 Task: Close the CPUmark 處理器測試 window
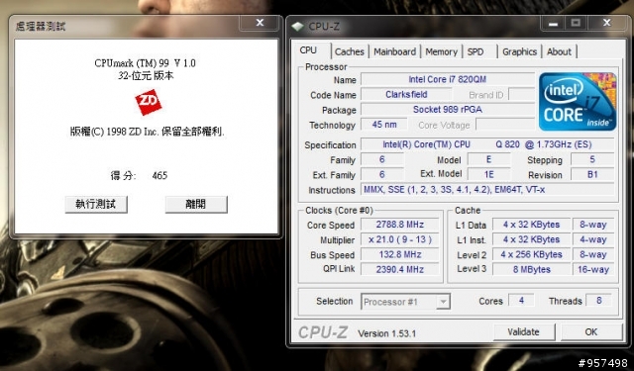point(260,23)
